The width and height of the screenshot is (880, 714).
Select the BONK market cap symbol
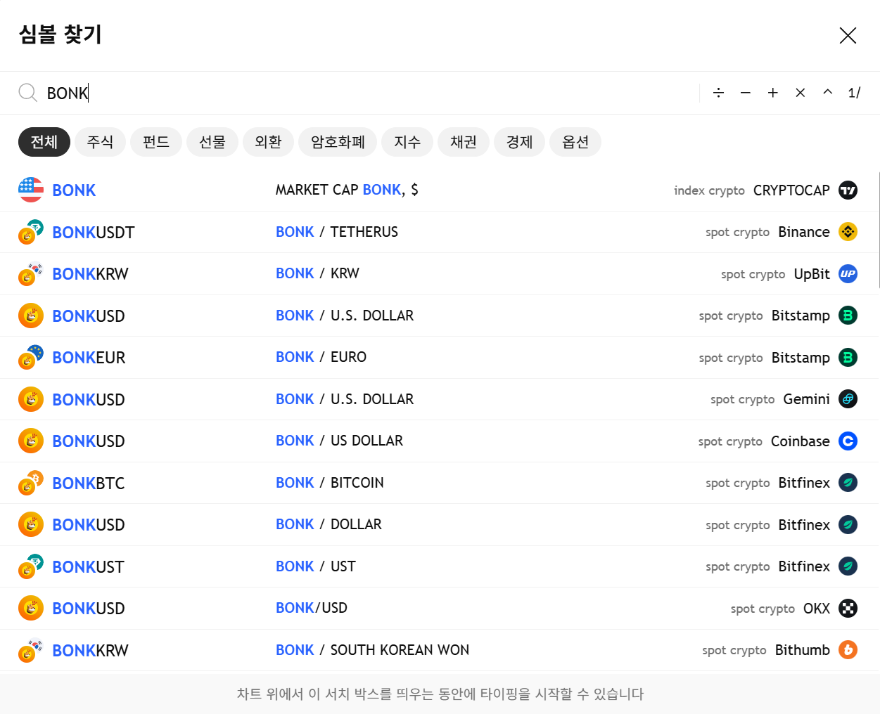(x=74, y=190)
